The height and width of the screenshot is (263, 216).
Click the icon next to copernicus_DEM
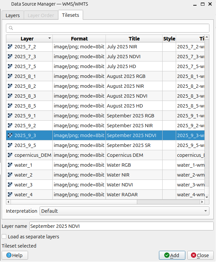(x=10, y=155)
